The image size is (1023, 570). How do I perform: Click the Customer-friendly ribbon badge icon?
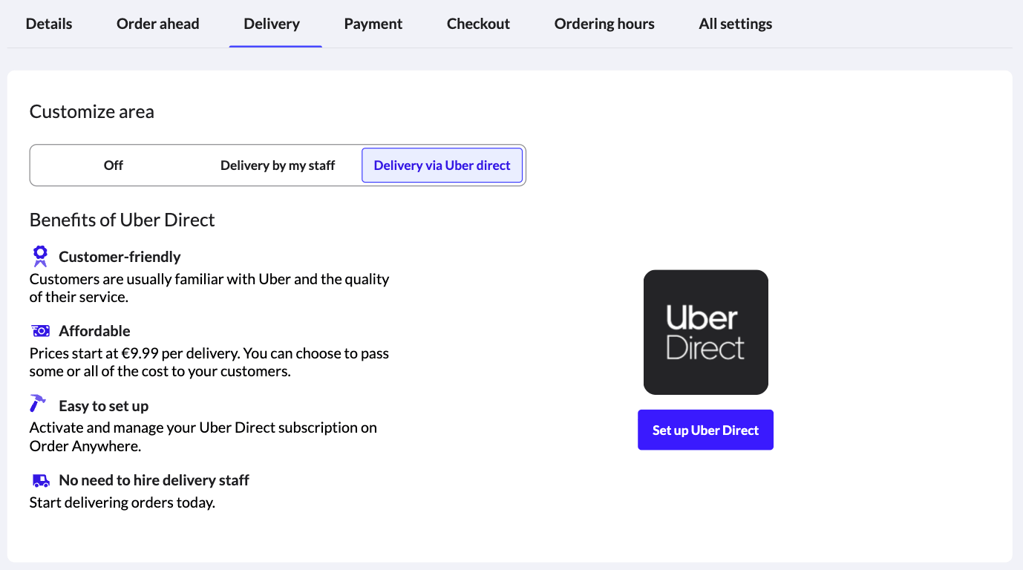click(39, 255)
